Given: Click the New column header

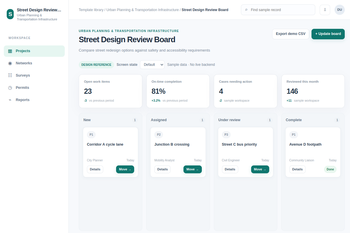Looking at the screenshot, I should point(87,120).
